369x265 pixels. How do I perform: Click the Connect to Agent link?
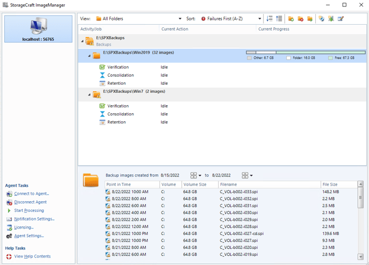(x=31, y=194)
